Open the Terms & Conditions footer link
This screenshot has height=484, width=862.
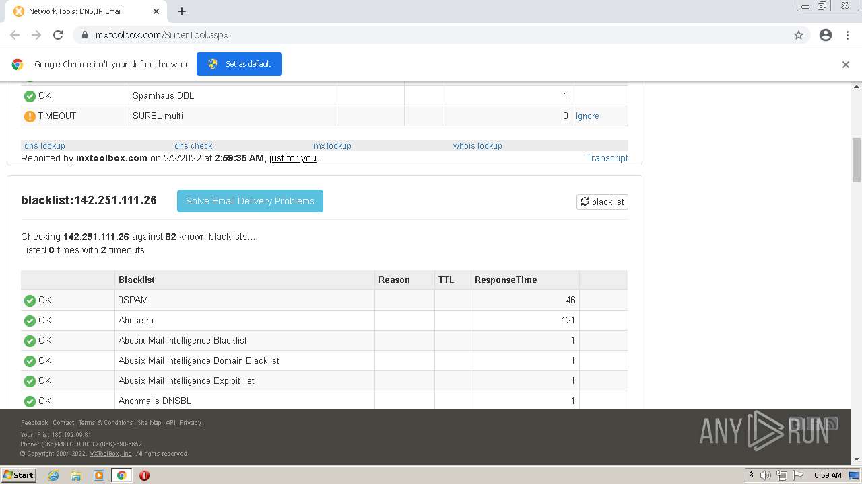106,423
